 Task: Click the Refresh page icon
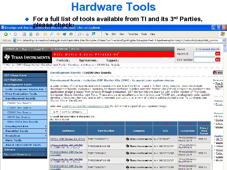pyautogui.click(x=31, y=34)
